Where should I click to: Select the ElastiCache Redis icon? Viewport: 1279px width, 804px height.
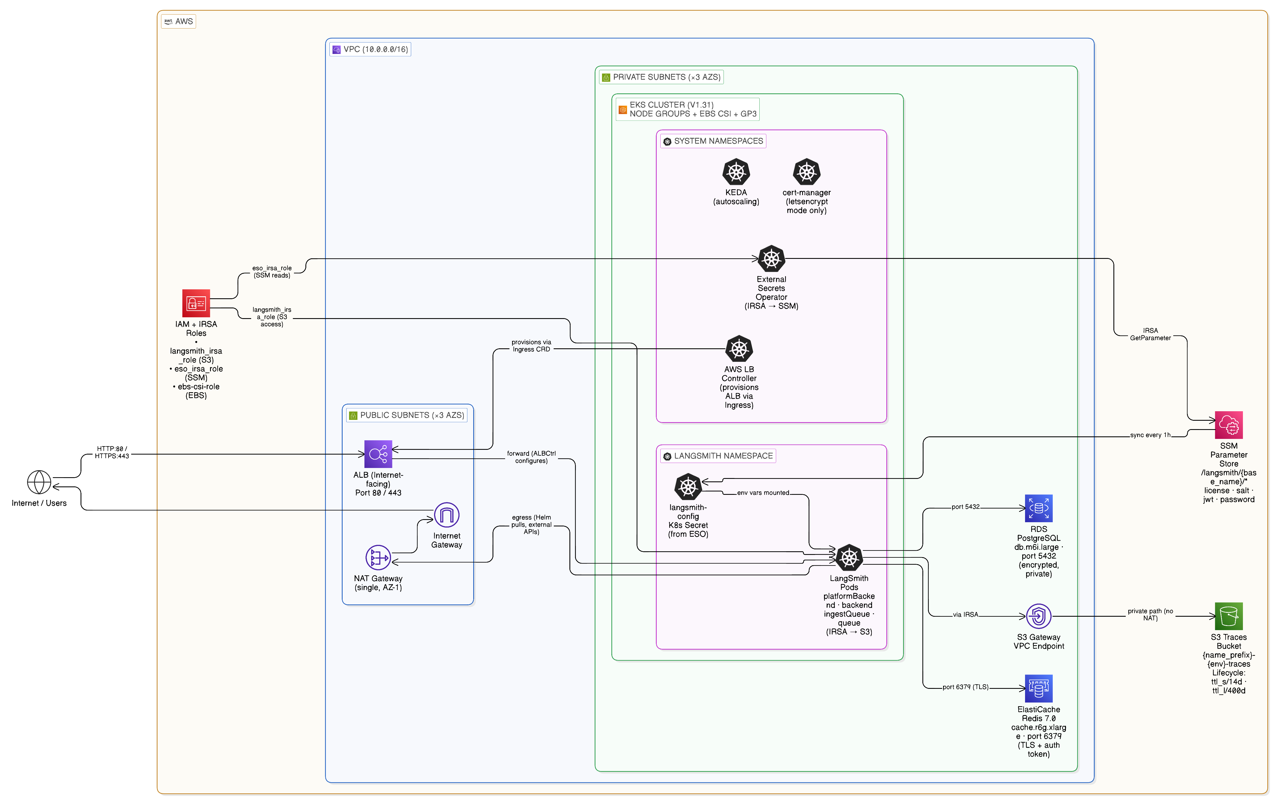1039,689
